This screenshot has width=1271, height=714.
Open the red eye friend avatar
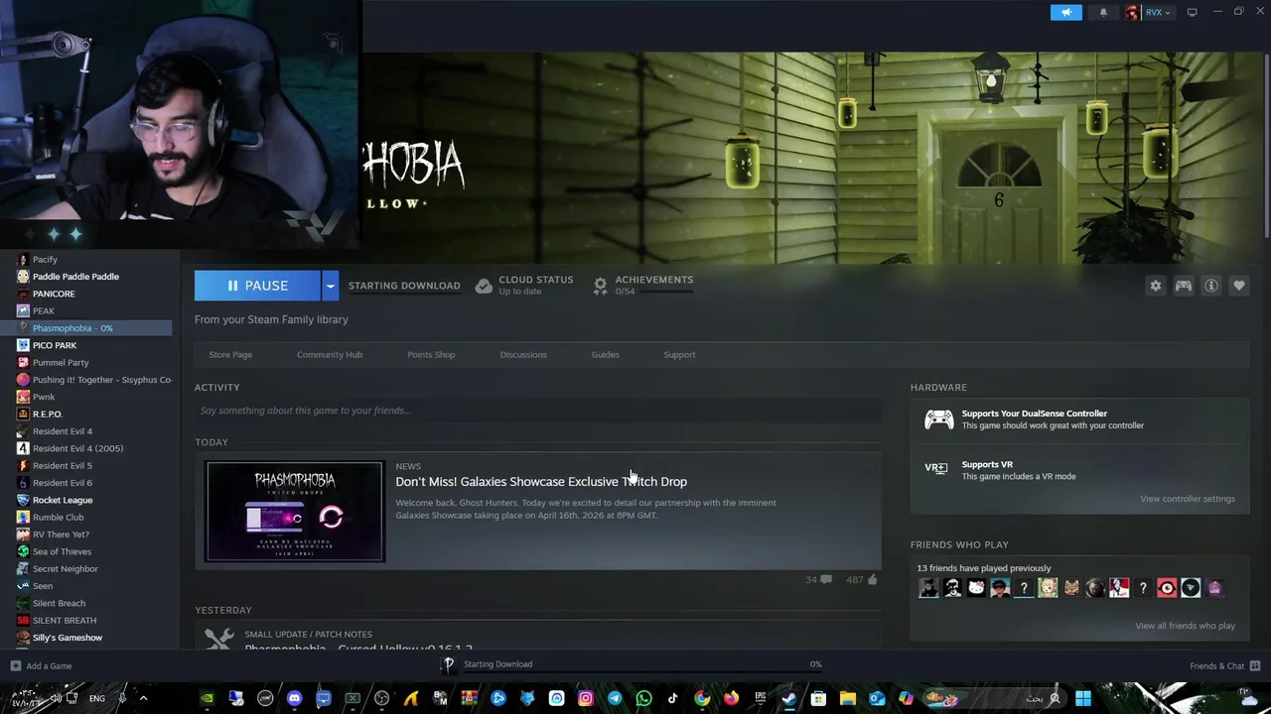click(x=1167, y=588)
